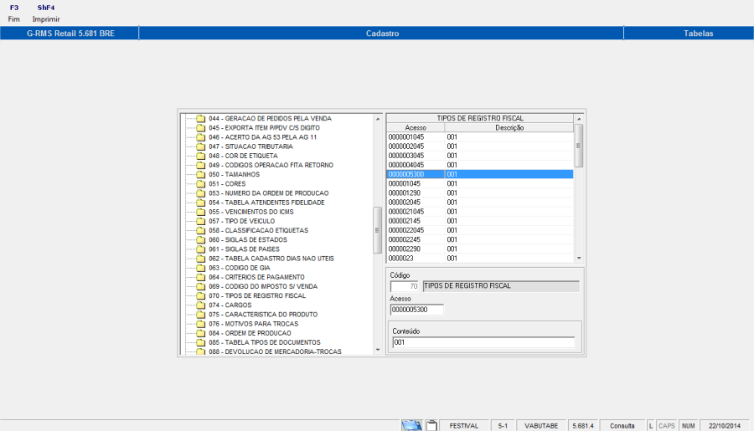
Task: Click folder icon of 060 - SIGLAS DE ESTADOS
Action: click(x=201, y=239)
